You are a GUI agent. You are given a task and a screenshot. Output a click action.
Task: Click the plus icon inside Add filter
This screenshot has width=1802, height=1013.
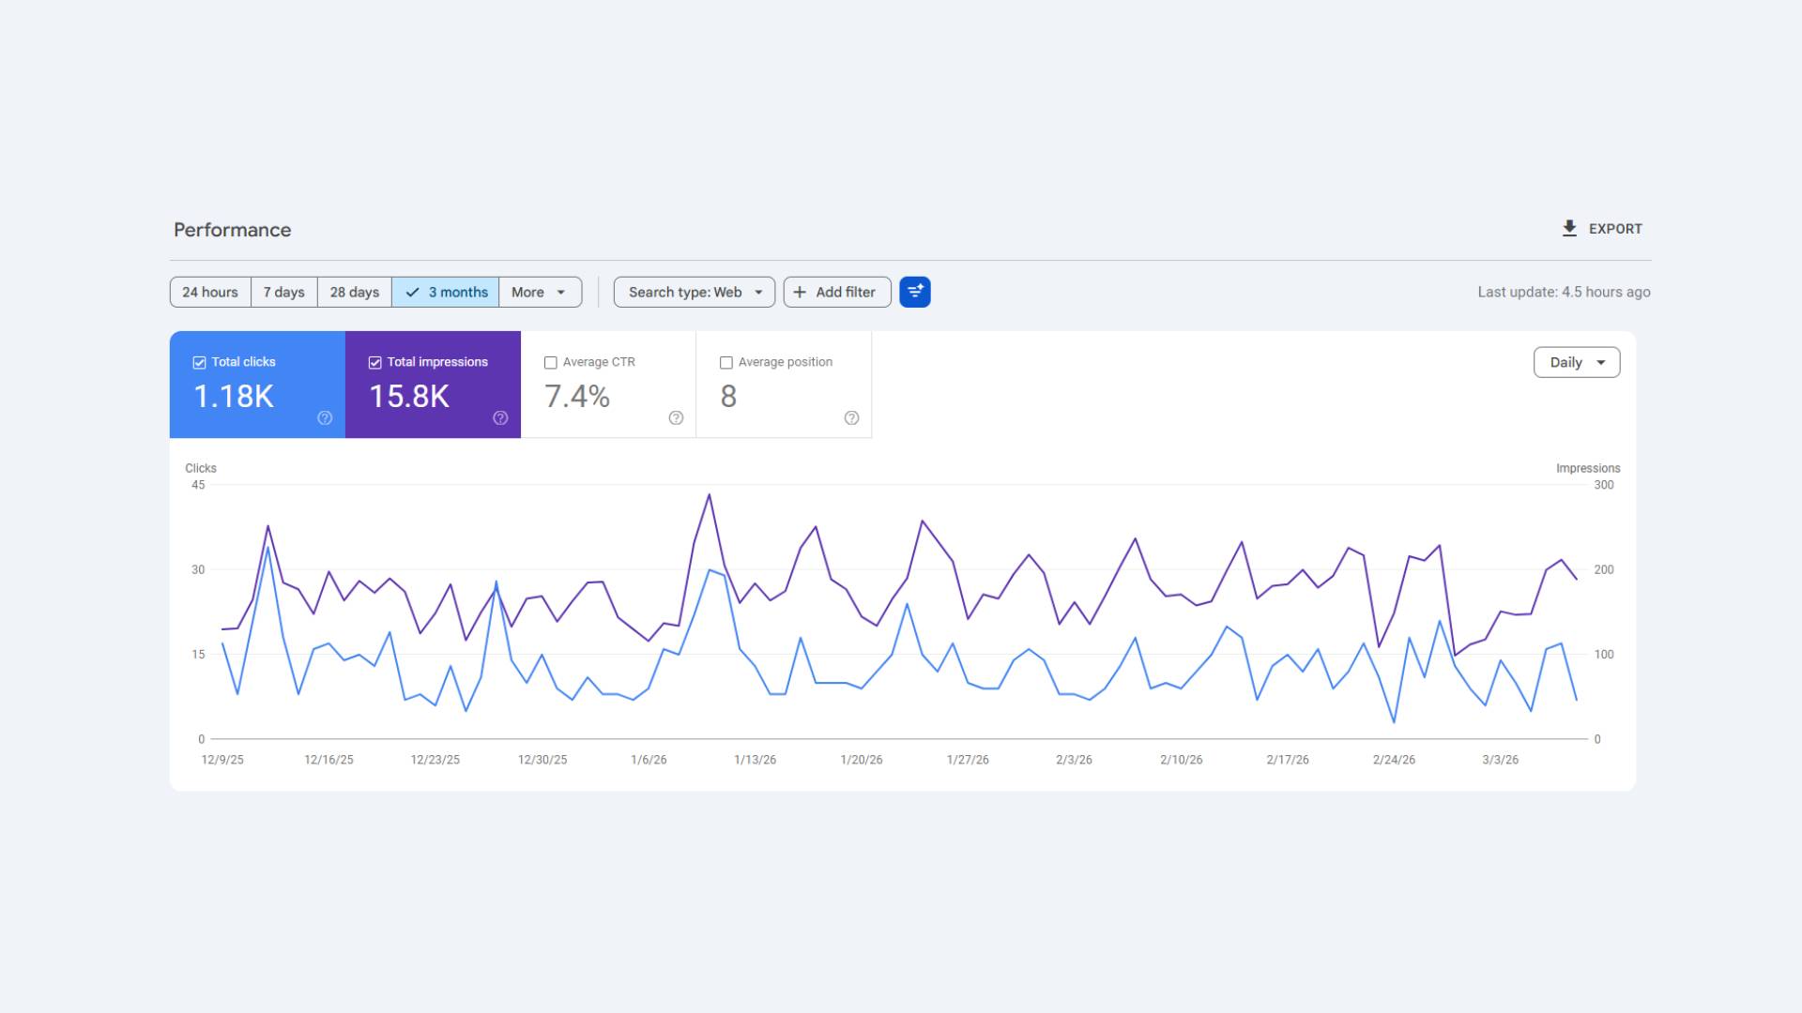(x=800, y=292)
